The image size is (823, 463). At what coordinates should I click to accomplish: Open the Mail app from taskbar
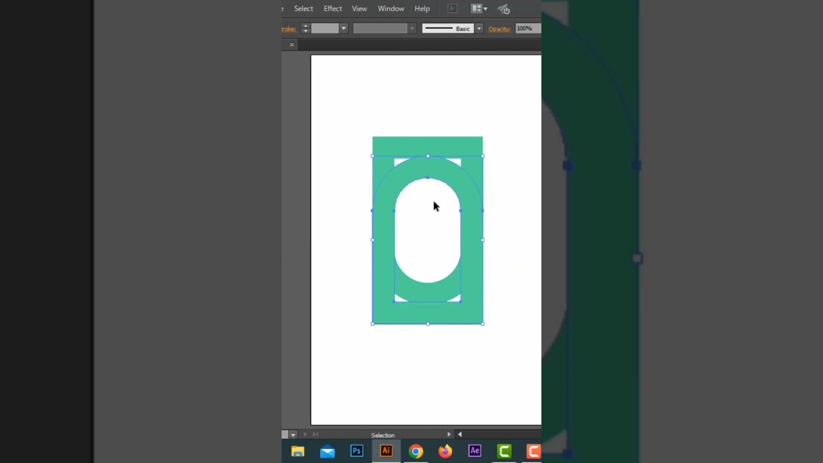tap(327, 451)
